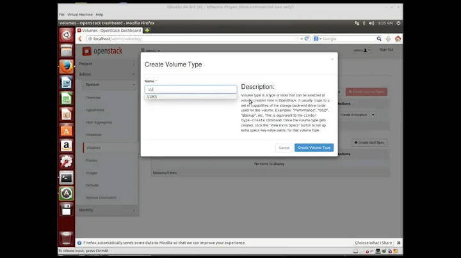Viewport: 461px width, 258px height.
Task: Open the Amazon launcher icon
Action: (x=66, y=146)
